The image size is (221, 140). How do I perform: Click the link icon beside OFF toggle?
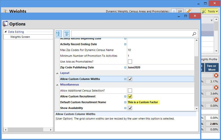(188, 11)
